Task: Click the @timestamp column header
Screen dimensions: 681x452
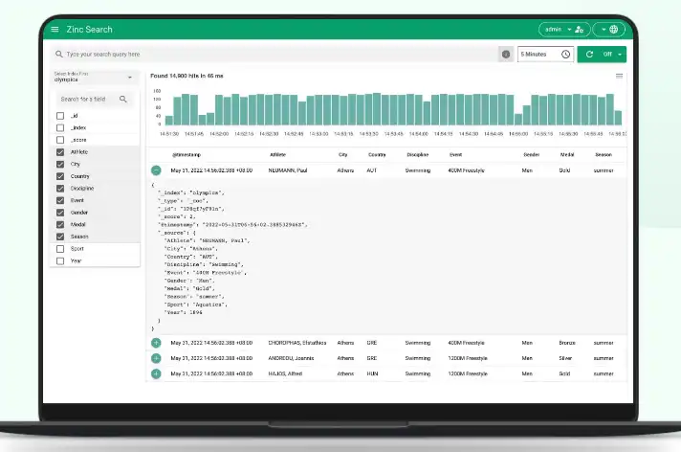Action: [187, 155]
